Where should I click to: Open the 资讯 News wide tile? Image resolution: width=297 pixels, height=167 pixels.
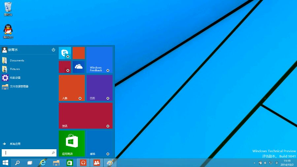point(85,116)
